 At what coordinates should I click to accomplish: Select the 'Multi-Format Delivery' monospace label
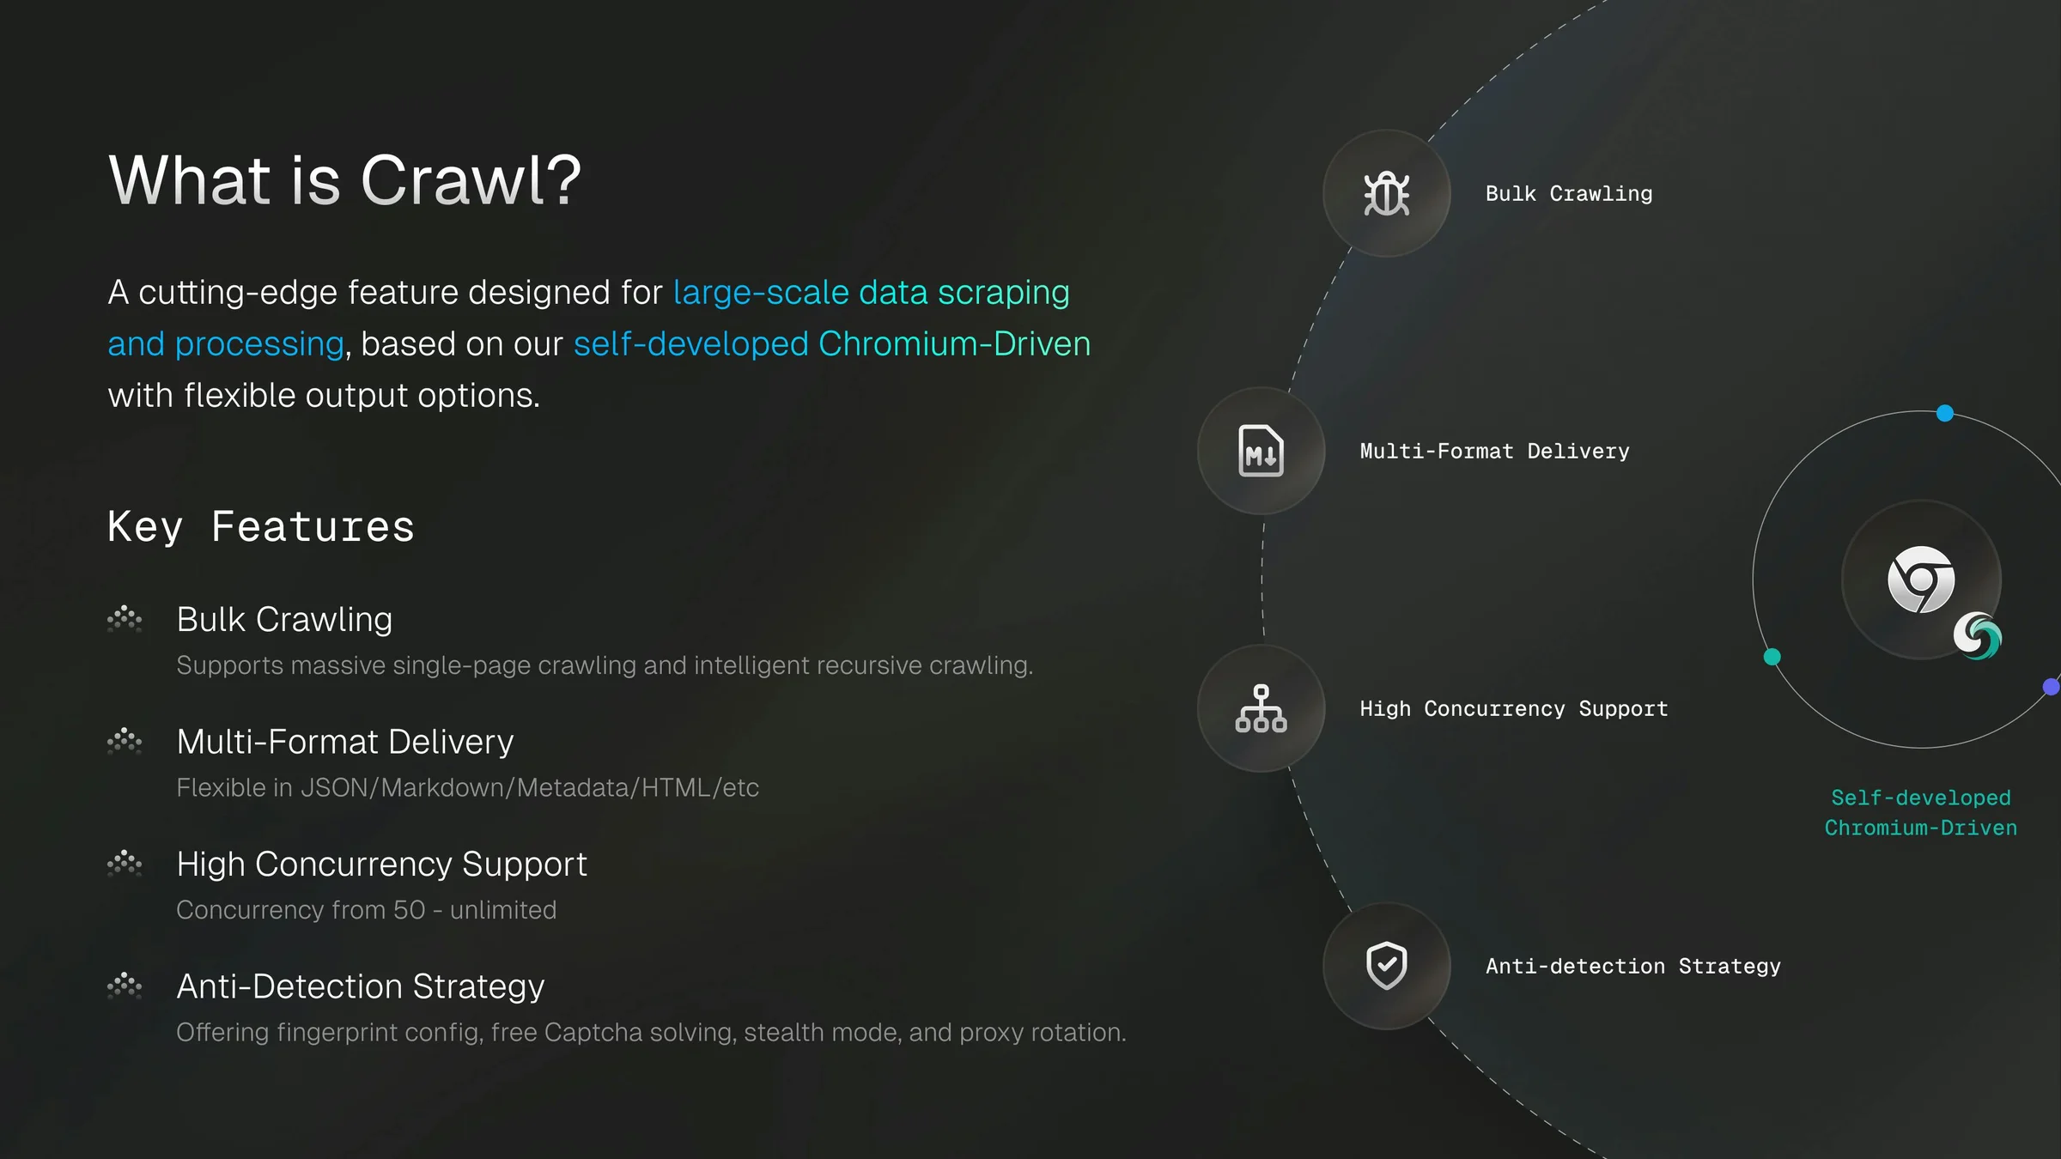[1494, 452]
